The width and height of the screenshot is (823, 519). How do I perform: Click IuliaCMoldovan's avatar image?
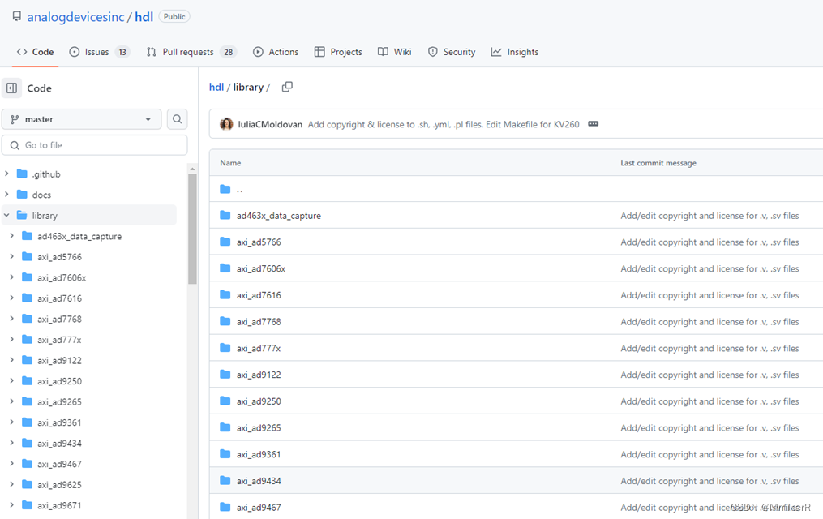coord(226,124)
